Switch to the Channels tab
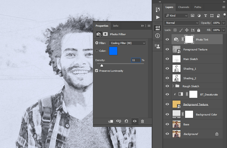Viewport: 227px width, 148px height. 183,7
